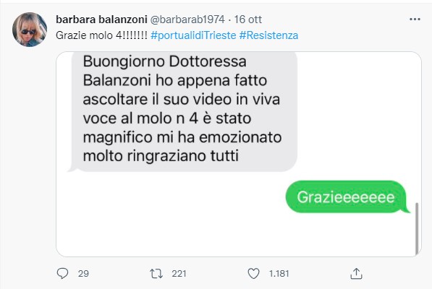The width and height of the screenshot is (432, 289).
Task: Open the attached chat screenshot image
Action: point(239,154)
